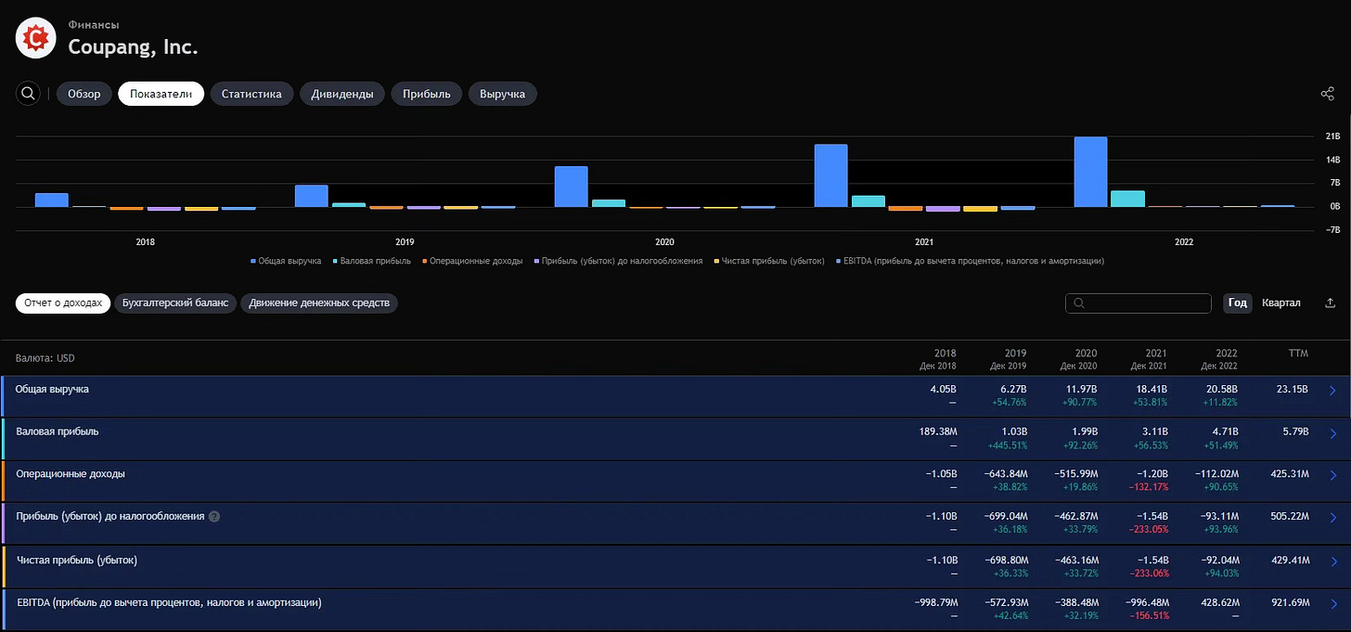Viewport: 1351px width, 632px height.
Task: Switch to Бухгалтерский баланс
Action: [175, 303]
